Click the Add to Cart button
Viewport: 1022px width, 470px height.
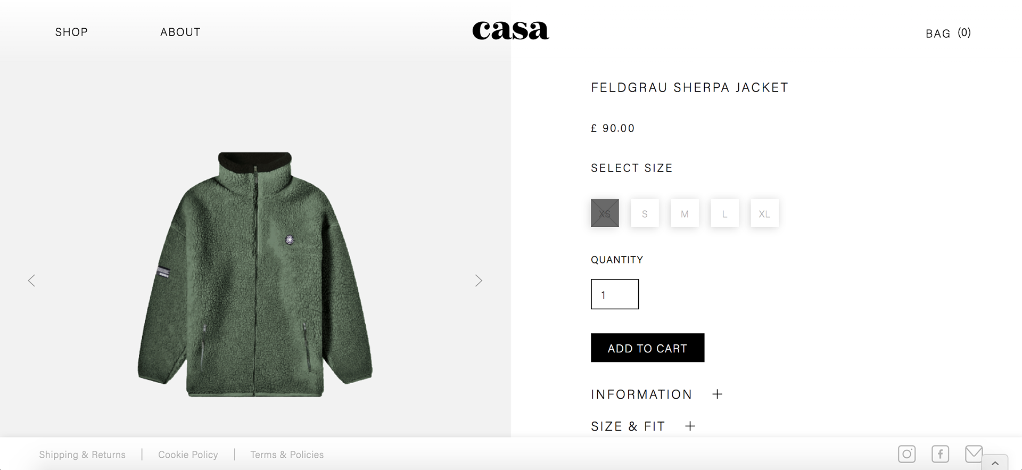647,348
